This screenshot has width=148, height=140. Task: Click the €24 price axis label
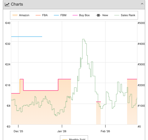click(x=8, y=64)
